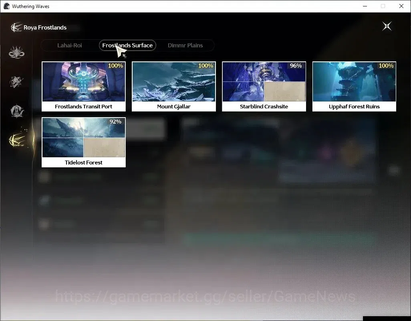Click the Roya Frostlands header emblem icon
Image resolution: width=411 pixels, height=321 pixels.
[16, 27]
